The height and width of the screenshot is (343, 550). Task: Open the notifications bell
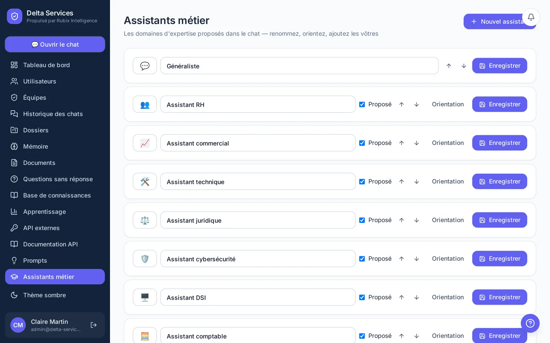(x=531, y=17)
